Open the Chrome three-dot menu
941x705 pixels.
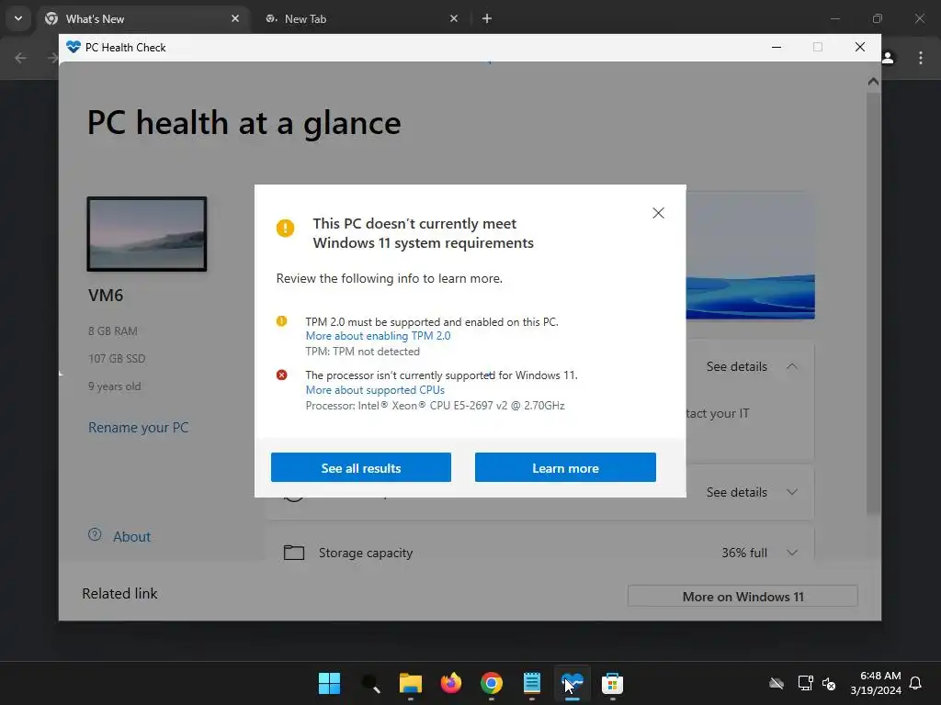tap(921, 58)
